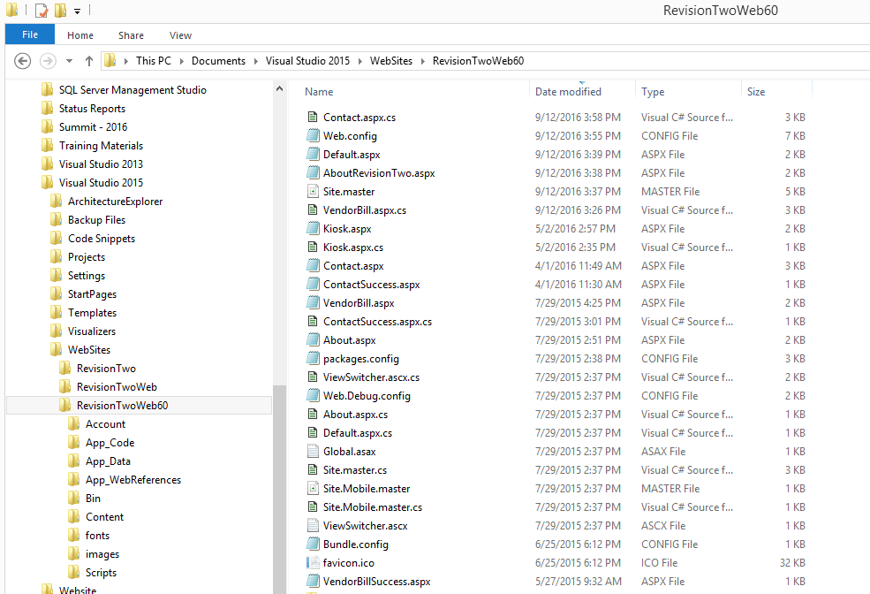Select the Code Snippets folder in tree
Viewport: 870px width, 594px height.
click(x=102, y=238)
